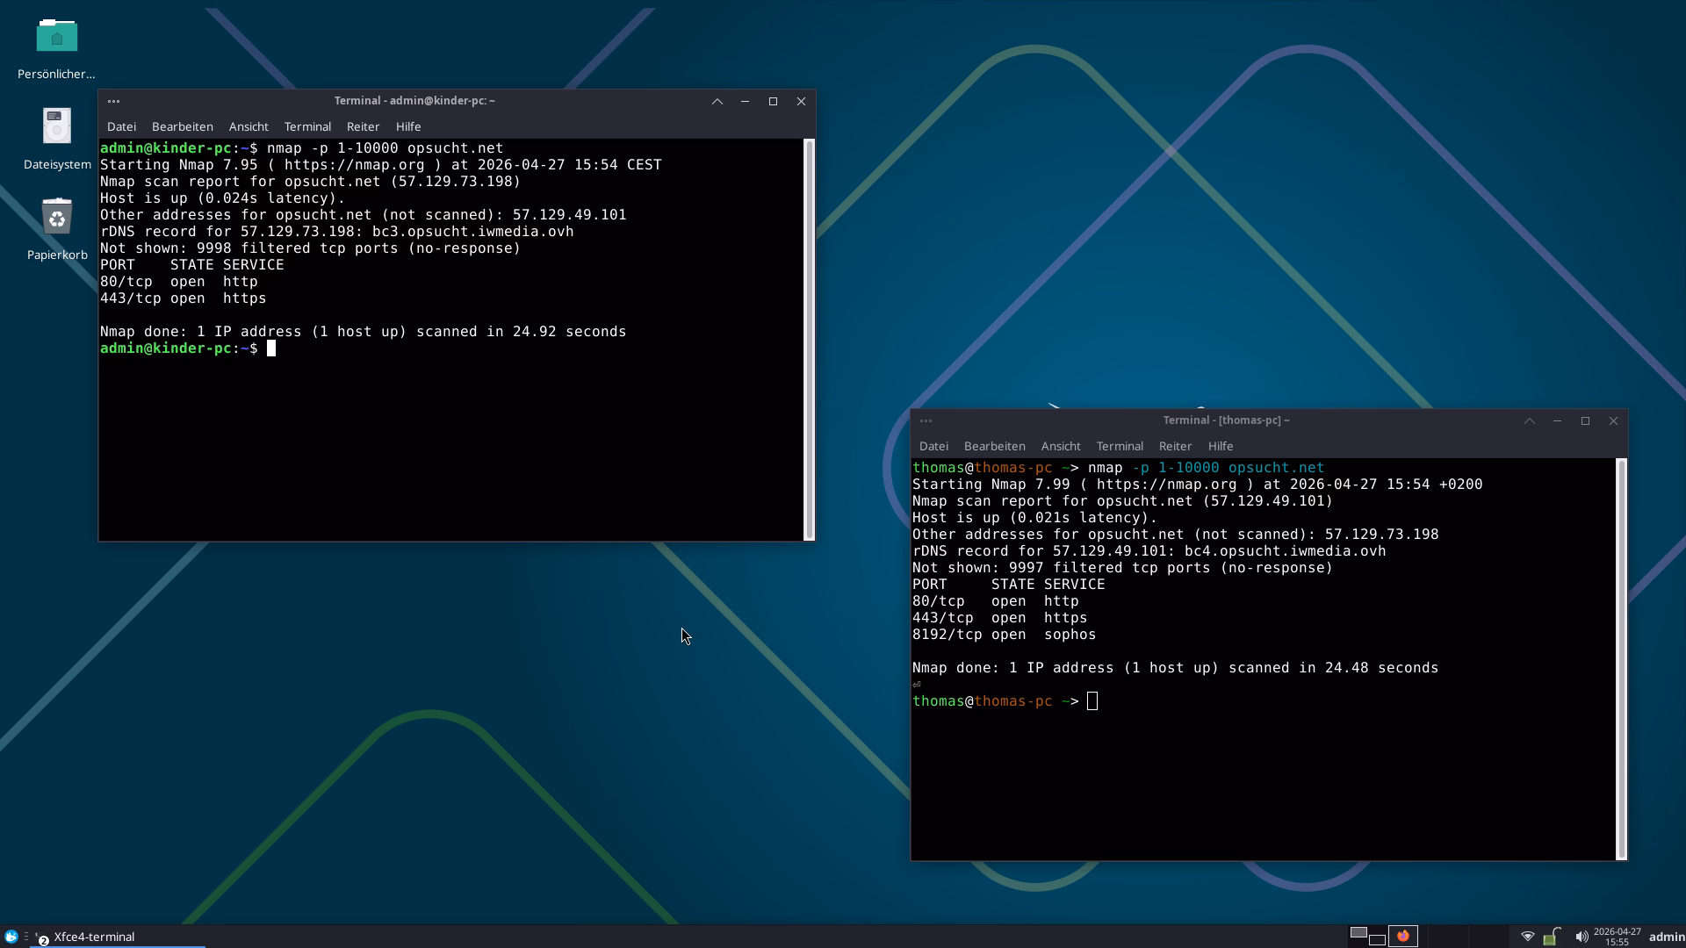The width and height of the screenshot is (1686, 948).
Task: Open Ansicht menu in admin@kinder-pc terminal
Action: click(x=249, y=126)
